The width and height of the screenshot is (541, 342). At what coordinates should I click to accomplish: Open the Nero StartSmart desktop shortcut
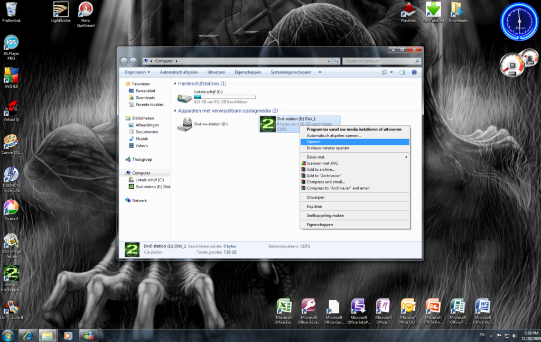tap(86, 14)
